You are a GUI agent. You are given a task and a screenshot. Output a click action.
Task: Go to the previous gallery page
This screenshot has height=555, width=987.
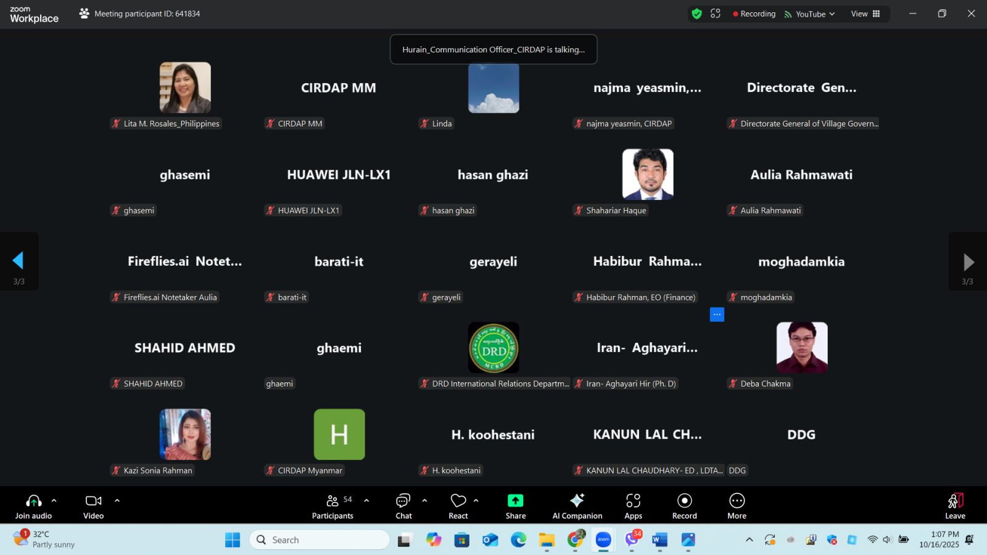pos(19,261)
